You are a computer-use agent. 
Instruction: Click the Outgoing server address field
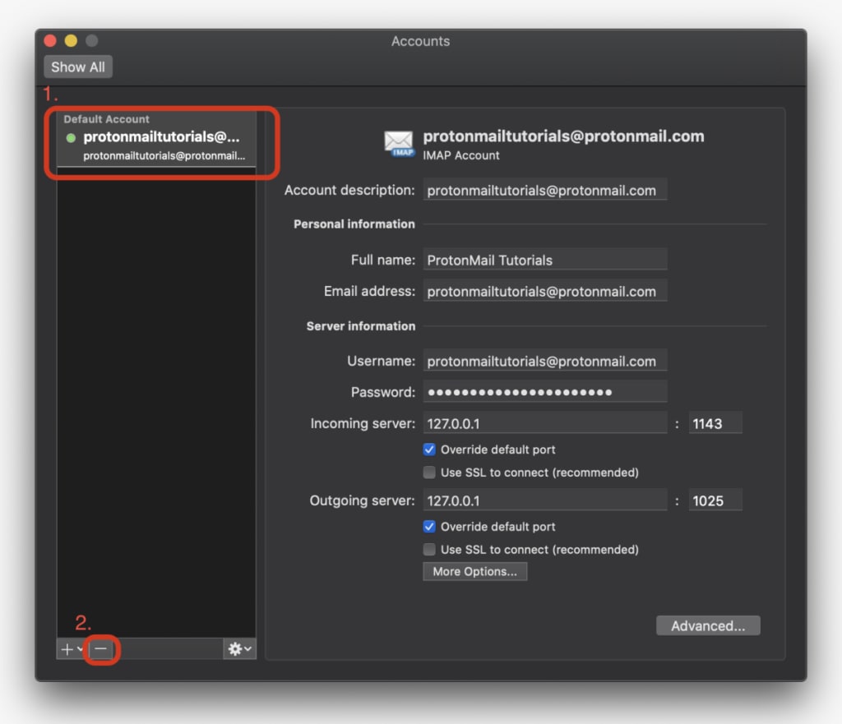(x=545, y=500)
